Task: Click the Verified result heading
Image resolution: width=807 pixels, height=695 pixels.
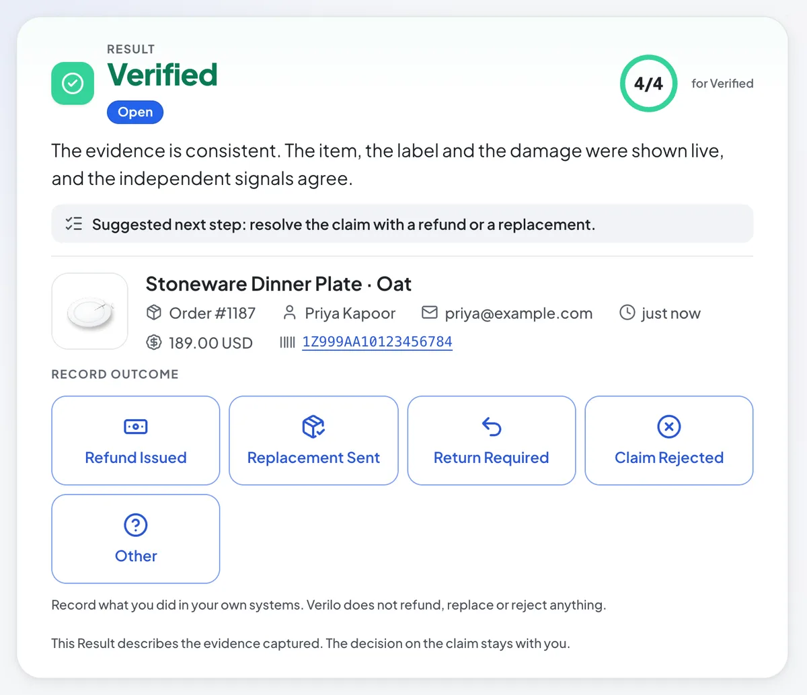Action: (163, 75)
